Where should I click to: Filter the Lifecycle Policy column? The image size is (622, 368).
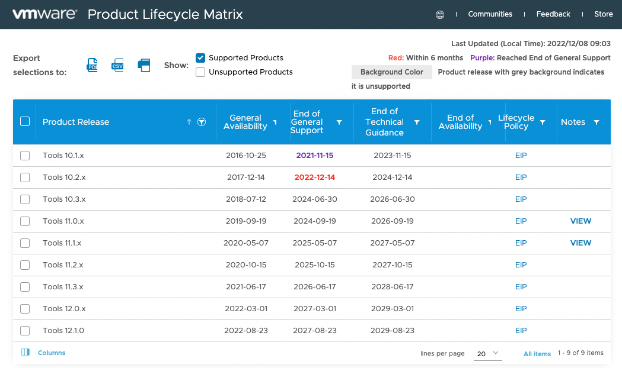coord(543,122)
